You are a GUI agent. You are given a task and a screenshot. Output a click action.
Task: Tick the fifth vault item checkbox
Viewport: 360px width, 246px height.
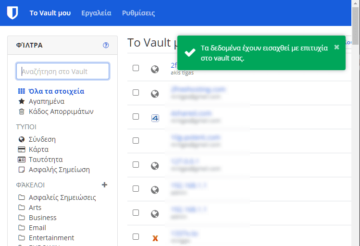(136, 164)
